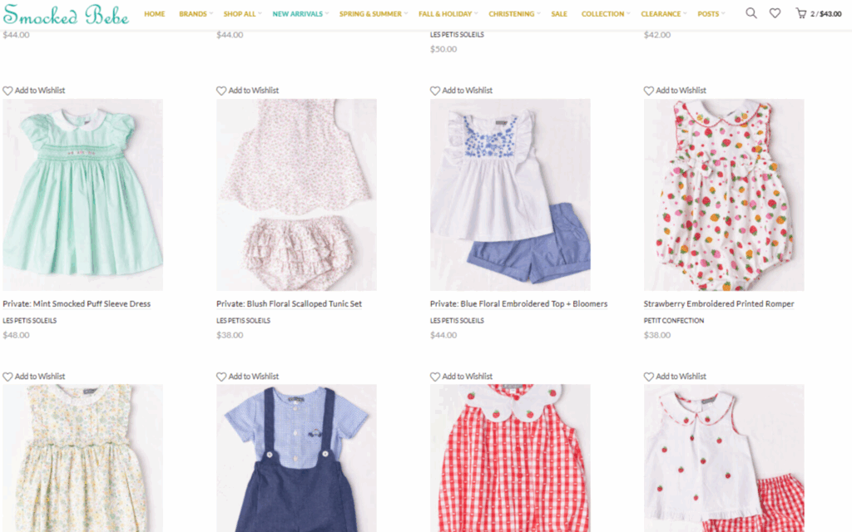Go to the Home page
Image resolution: width=852 pixels, height=532 pixels.
[x=154, y=14]
